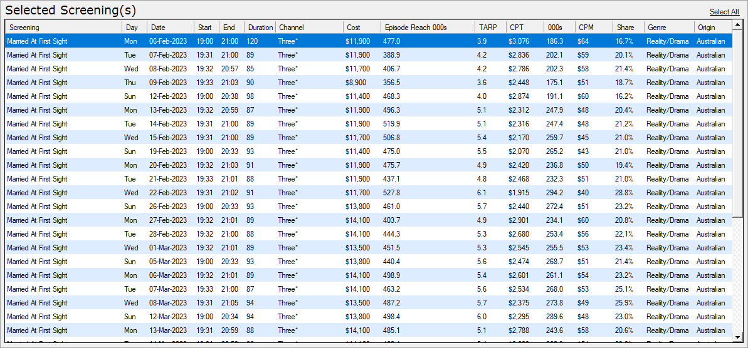Sort by the CPM column header
This screenshot has height=348, width=748.
[594, 28]
